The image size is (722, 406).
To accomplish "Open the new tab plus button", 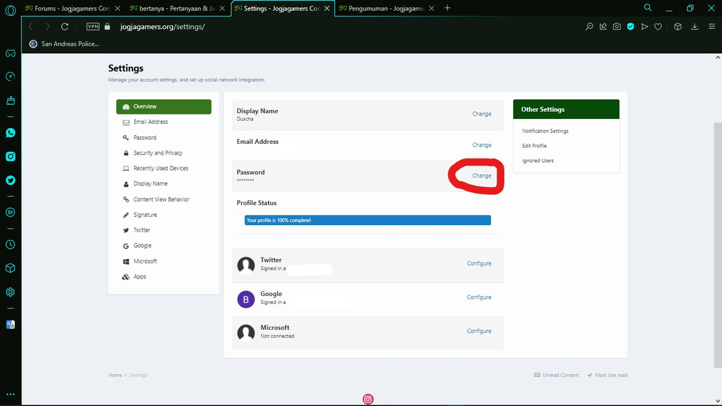I will click(447, 8).
